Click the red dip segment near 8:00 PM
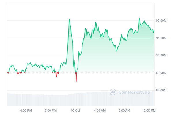173x115 pixels. pos(57,76)
